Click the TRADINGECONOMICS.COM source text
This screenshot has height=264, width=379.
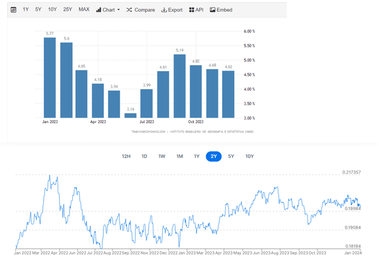(x=148, y=131)
